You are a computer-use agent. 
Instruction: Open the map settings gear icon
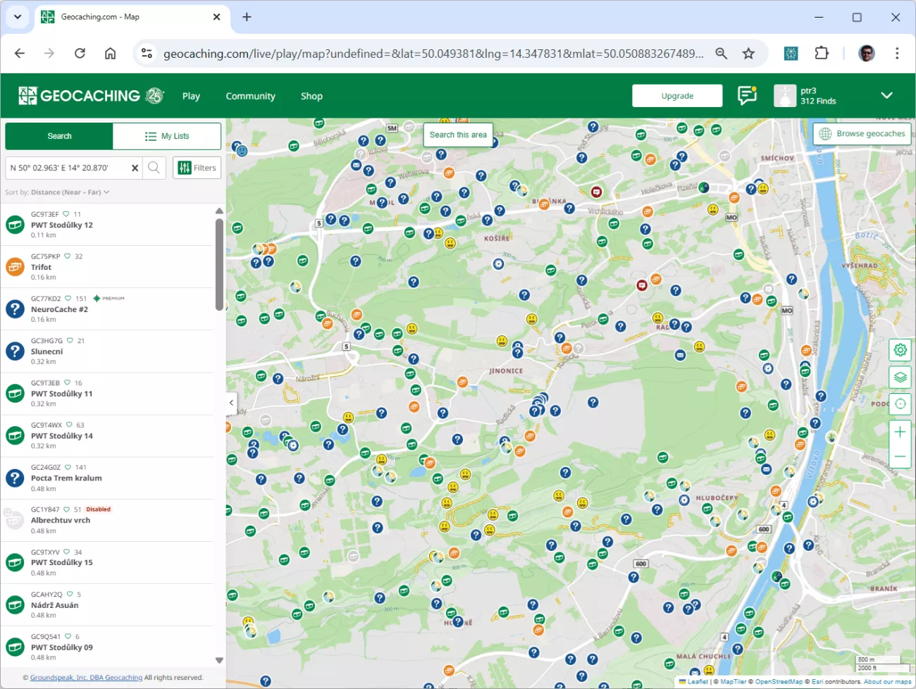tap(900, 350)
